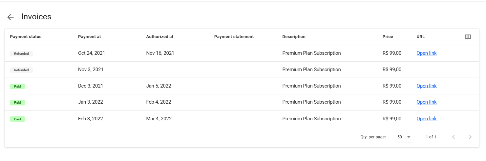
Task: Open link for the Oct 24, 2021 invoice
Action: coord(426,53)
